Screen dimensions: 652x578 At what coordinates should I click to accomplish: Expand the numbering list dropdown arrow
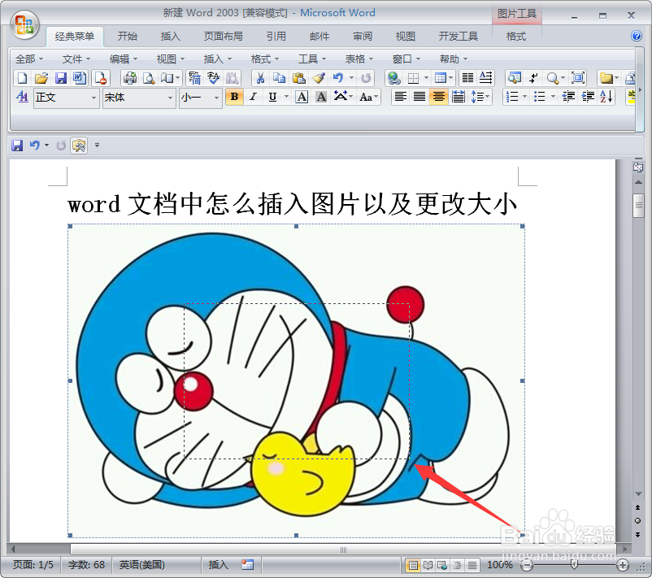(x=524, y=98)
